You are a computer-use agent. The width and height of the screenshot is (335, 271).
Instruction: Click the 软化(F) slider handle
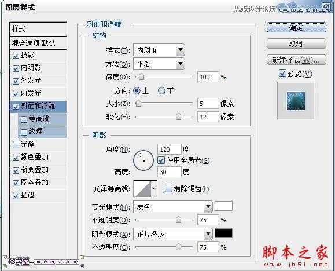coord(178,116)
